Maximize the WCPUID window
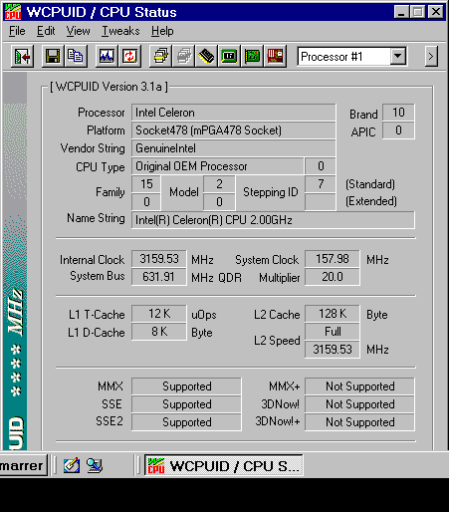Screen dimensions: 449x512 click(417, 12)
